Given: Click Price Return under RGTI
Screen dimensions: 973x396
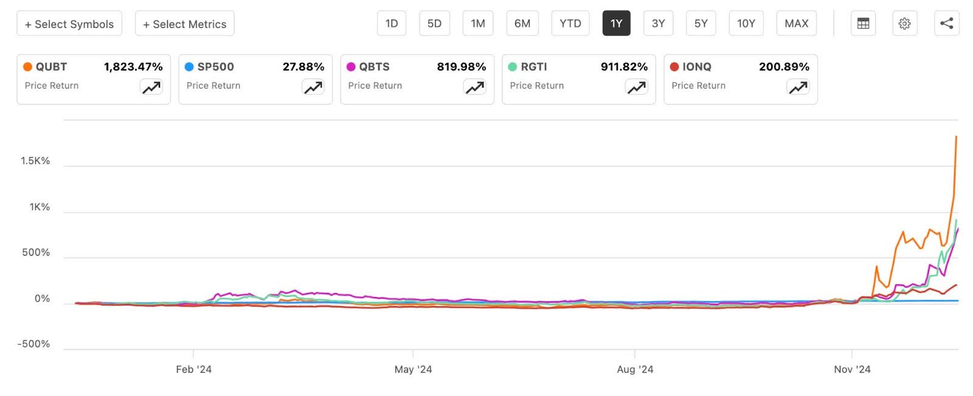Looking at the screenshot, I should pyautogui.click(x=537, y=86).
